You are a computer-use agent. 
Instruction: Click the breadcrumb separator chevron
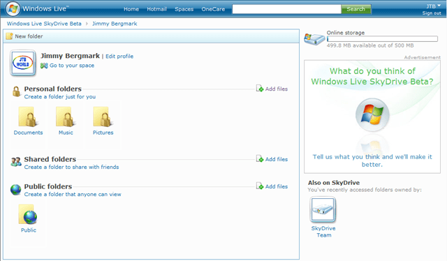tap(87, 24)
